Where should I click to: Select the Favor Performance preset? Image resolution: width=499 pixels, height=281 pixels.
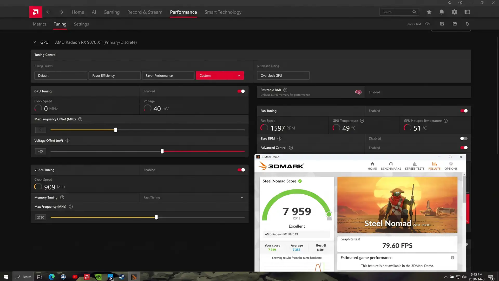point(168,75)
